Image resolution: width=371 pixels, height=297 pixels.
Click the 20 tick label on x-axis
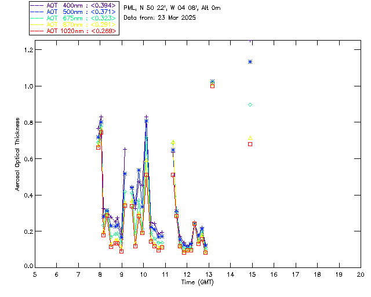click(361, 274)
